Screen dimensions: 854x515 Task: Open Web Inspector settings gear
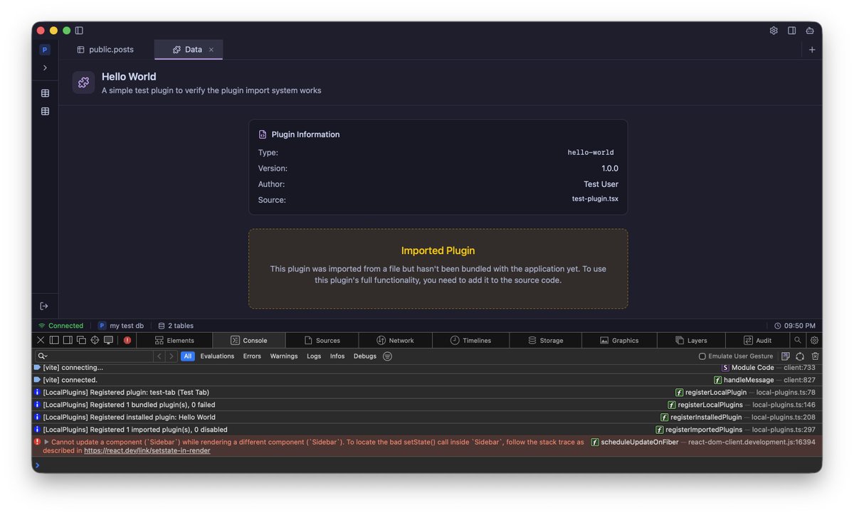tap(814, 340)
